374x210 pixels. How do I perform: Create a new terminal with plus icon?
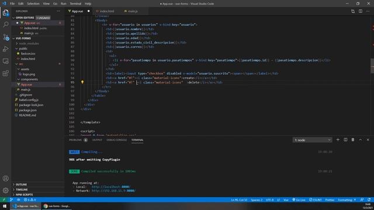coord(338,140)
